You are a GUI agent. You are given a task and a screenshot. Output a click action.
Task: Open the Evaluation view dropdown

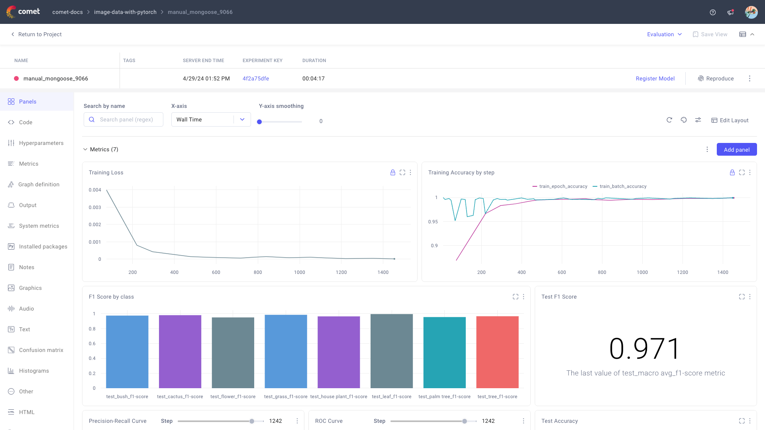(664, 34)
